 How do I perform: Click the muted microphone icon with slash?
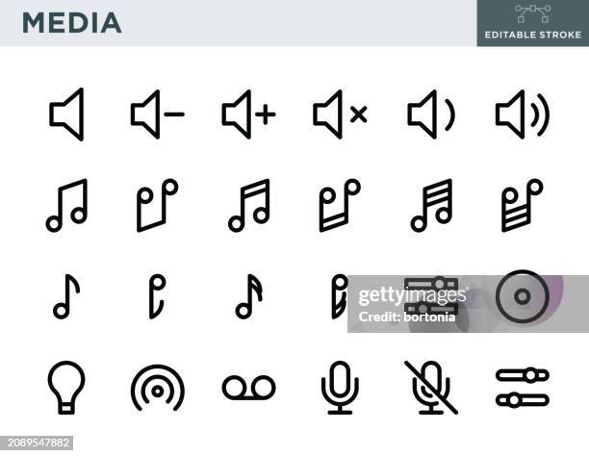click(x=431, y=388)
